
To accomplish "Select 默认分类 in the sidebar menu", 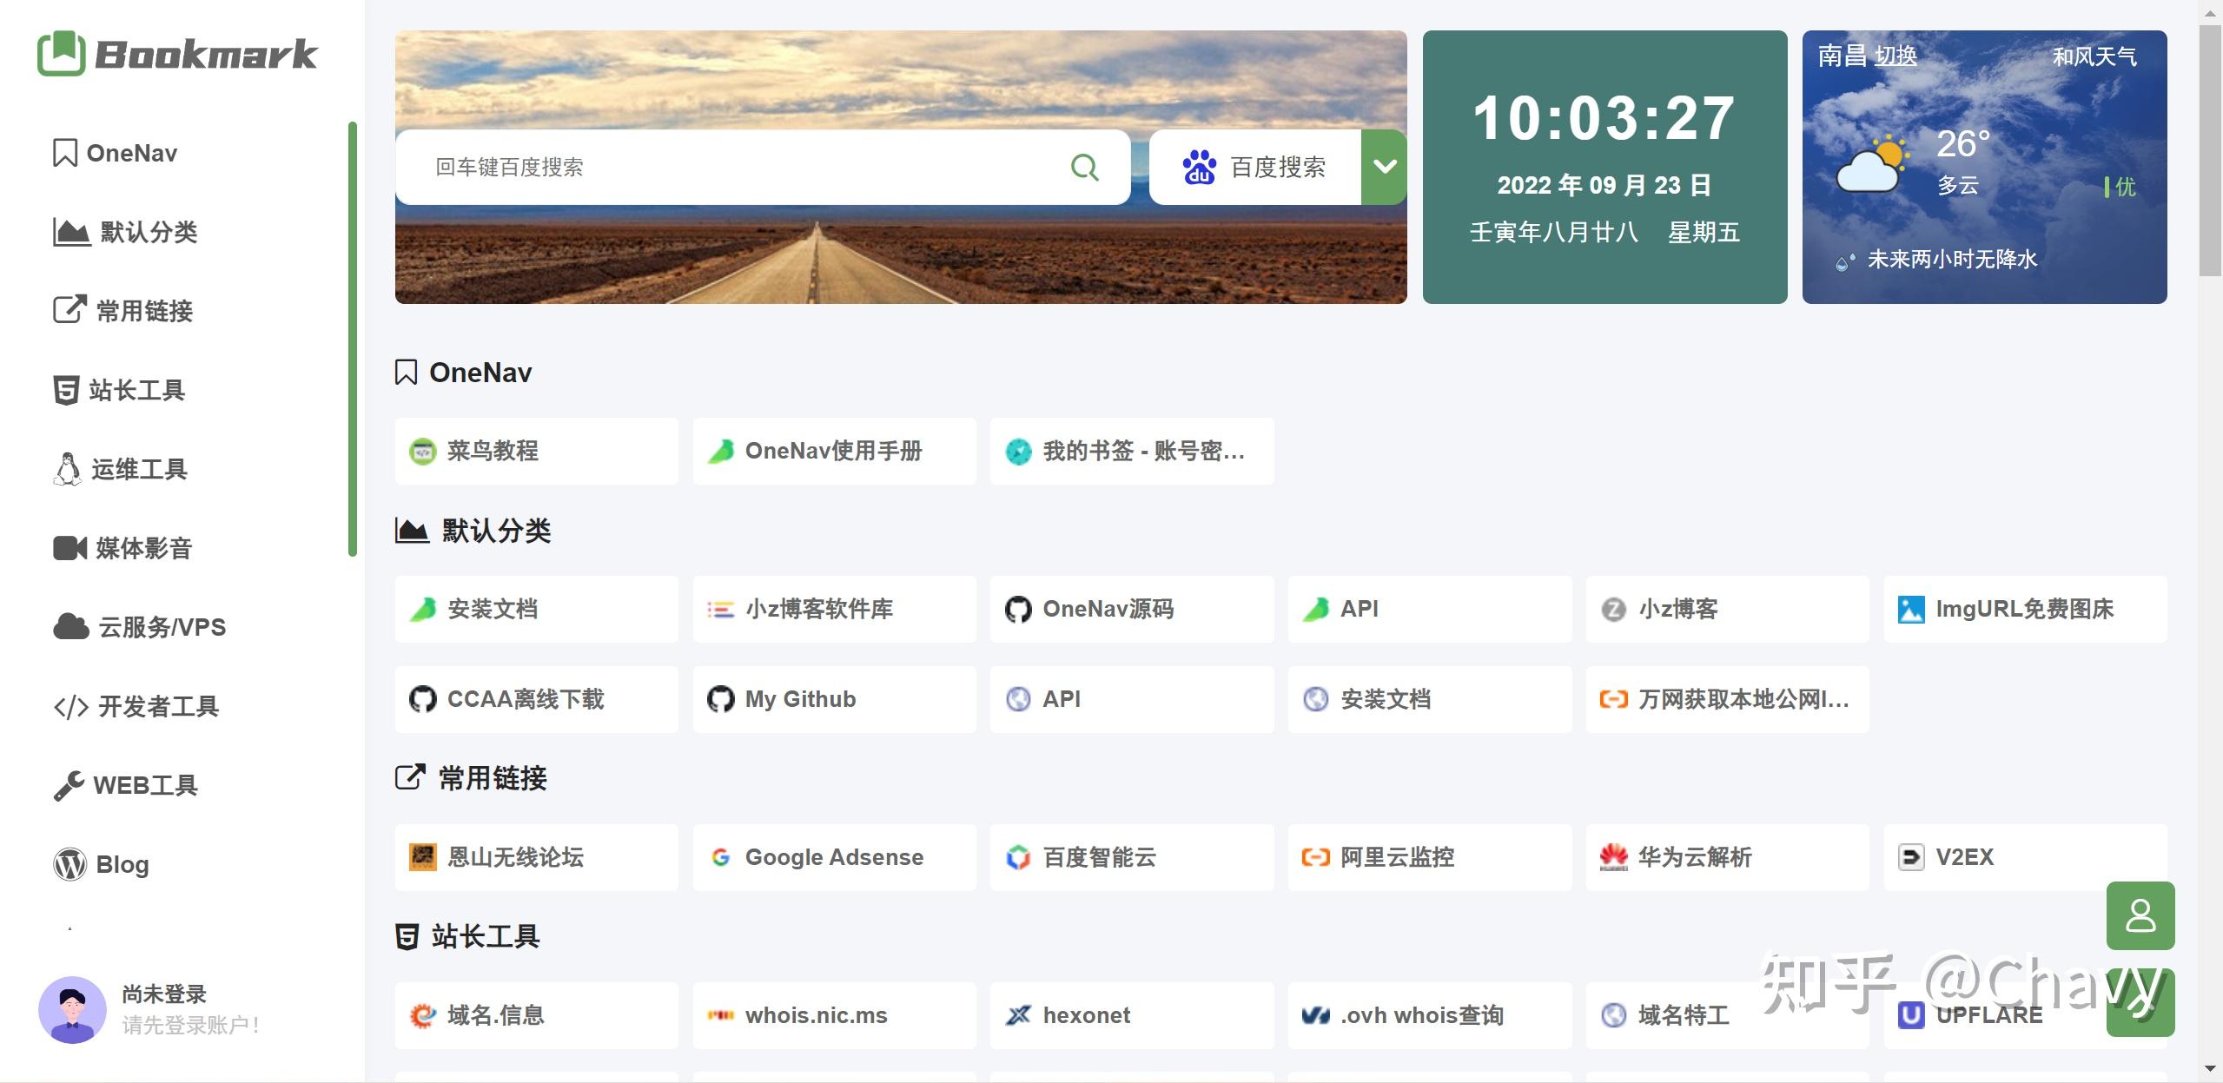I will pyautogui.click(x=148, y=232).
